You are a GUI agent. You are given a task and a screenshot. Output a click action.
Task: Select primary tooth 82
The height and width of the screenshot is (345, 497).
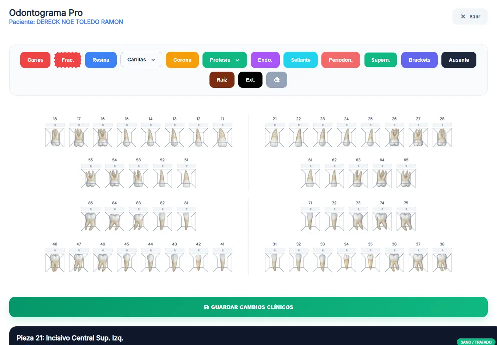pos(162,222)
